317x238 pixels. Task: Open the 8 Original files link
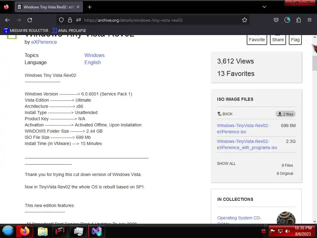pos(285,174)
